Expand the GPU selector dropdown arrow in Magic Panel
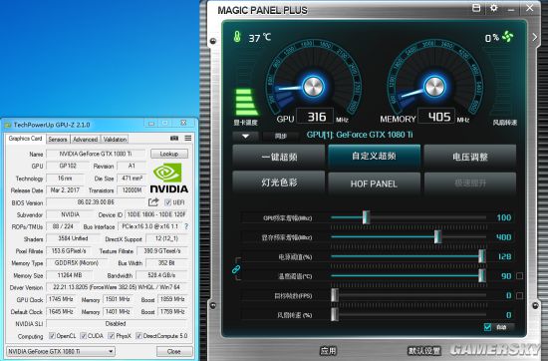Viewport: 548px width, 361px height. [x=246, y=136]
